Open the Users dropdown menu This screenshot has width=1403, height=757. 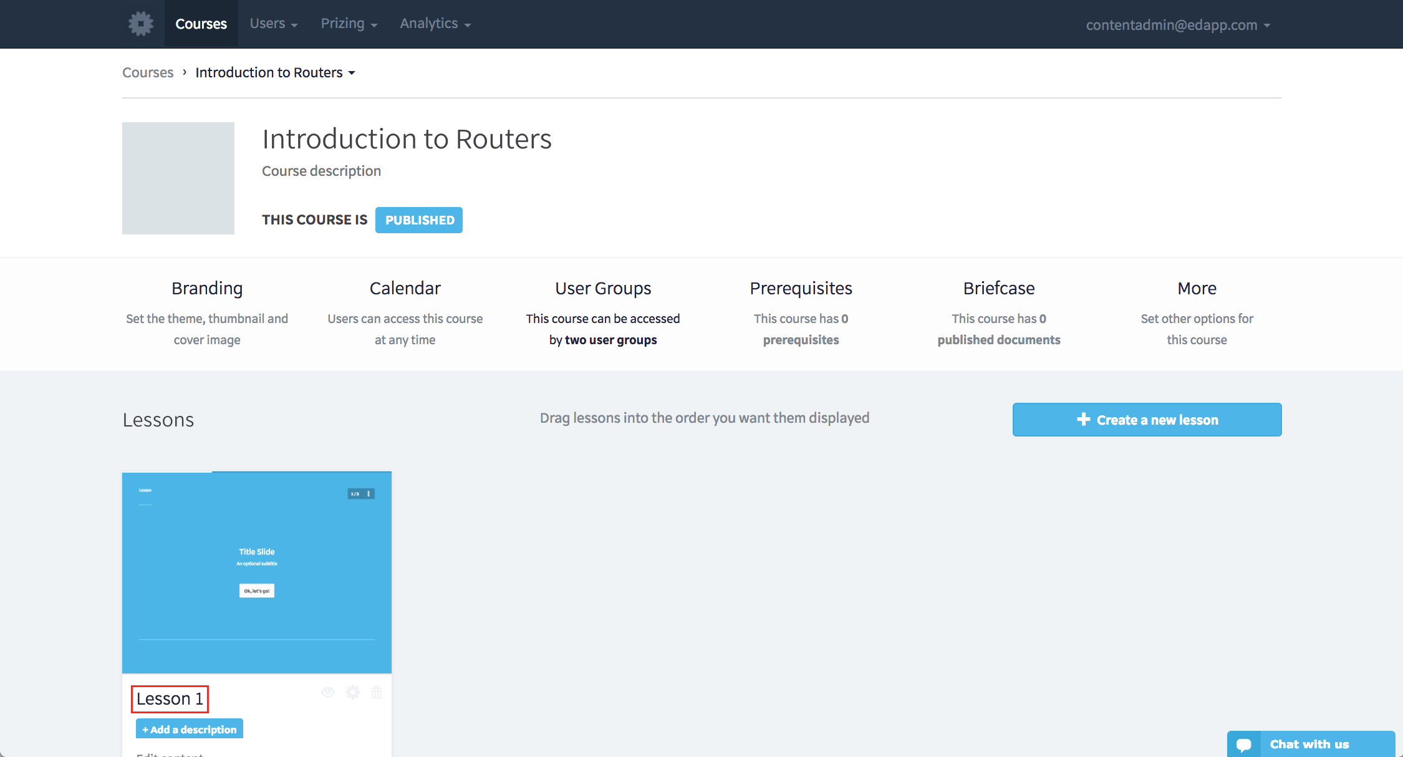(x=273, y=24)
